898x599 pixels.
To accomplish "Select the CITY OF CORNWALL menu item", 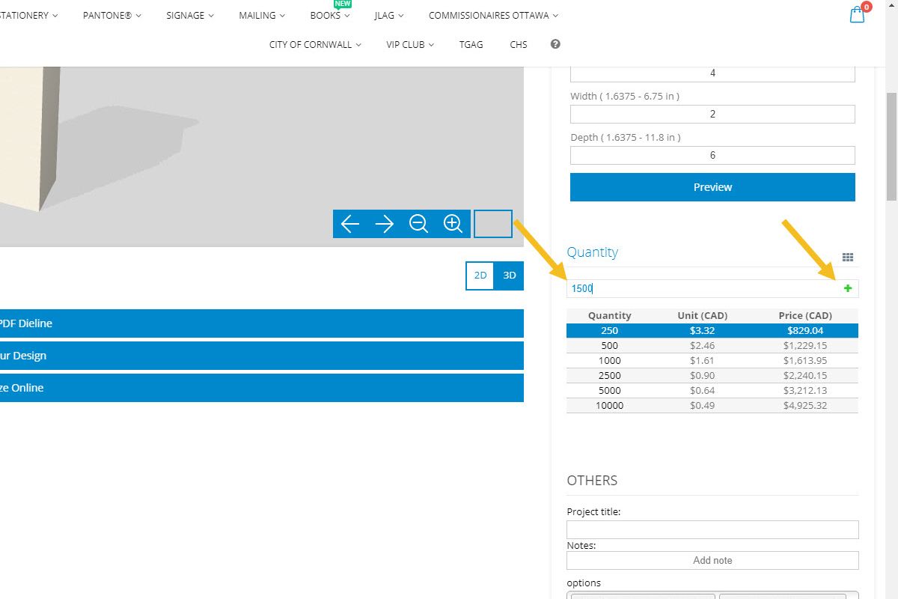I will [x=311, y=44].
